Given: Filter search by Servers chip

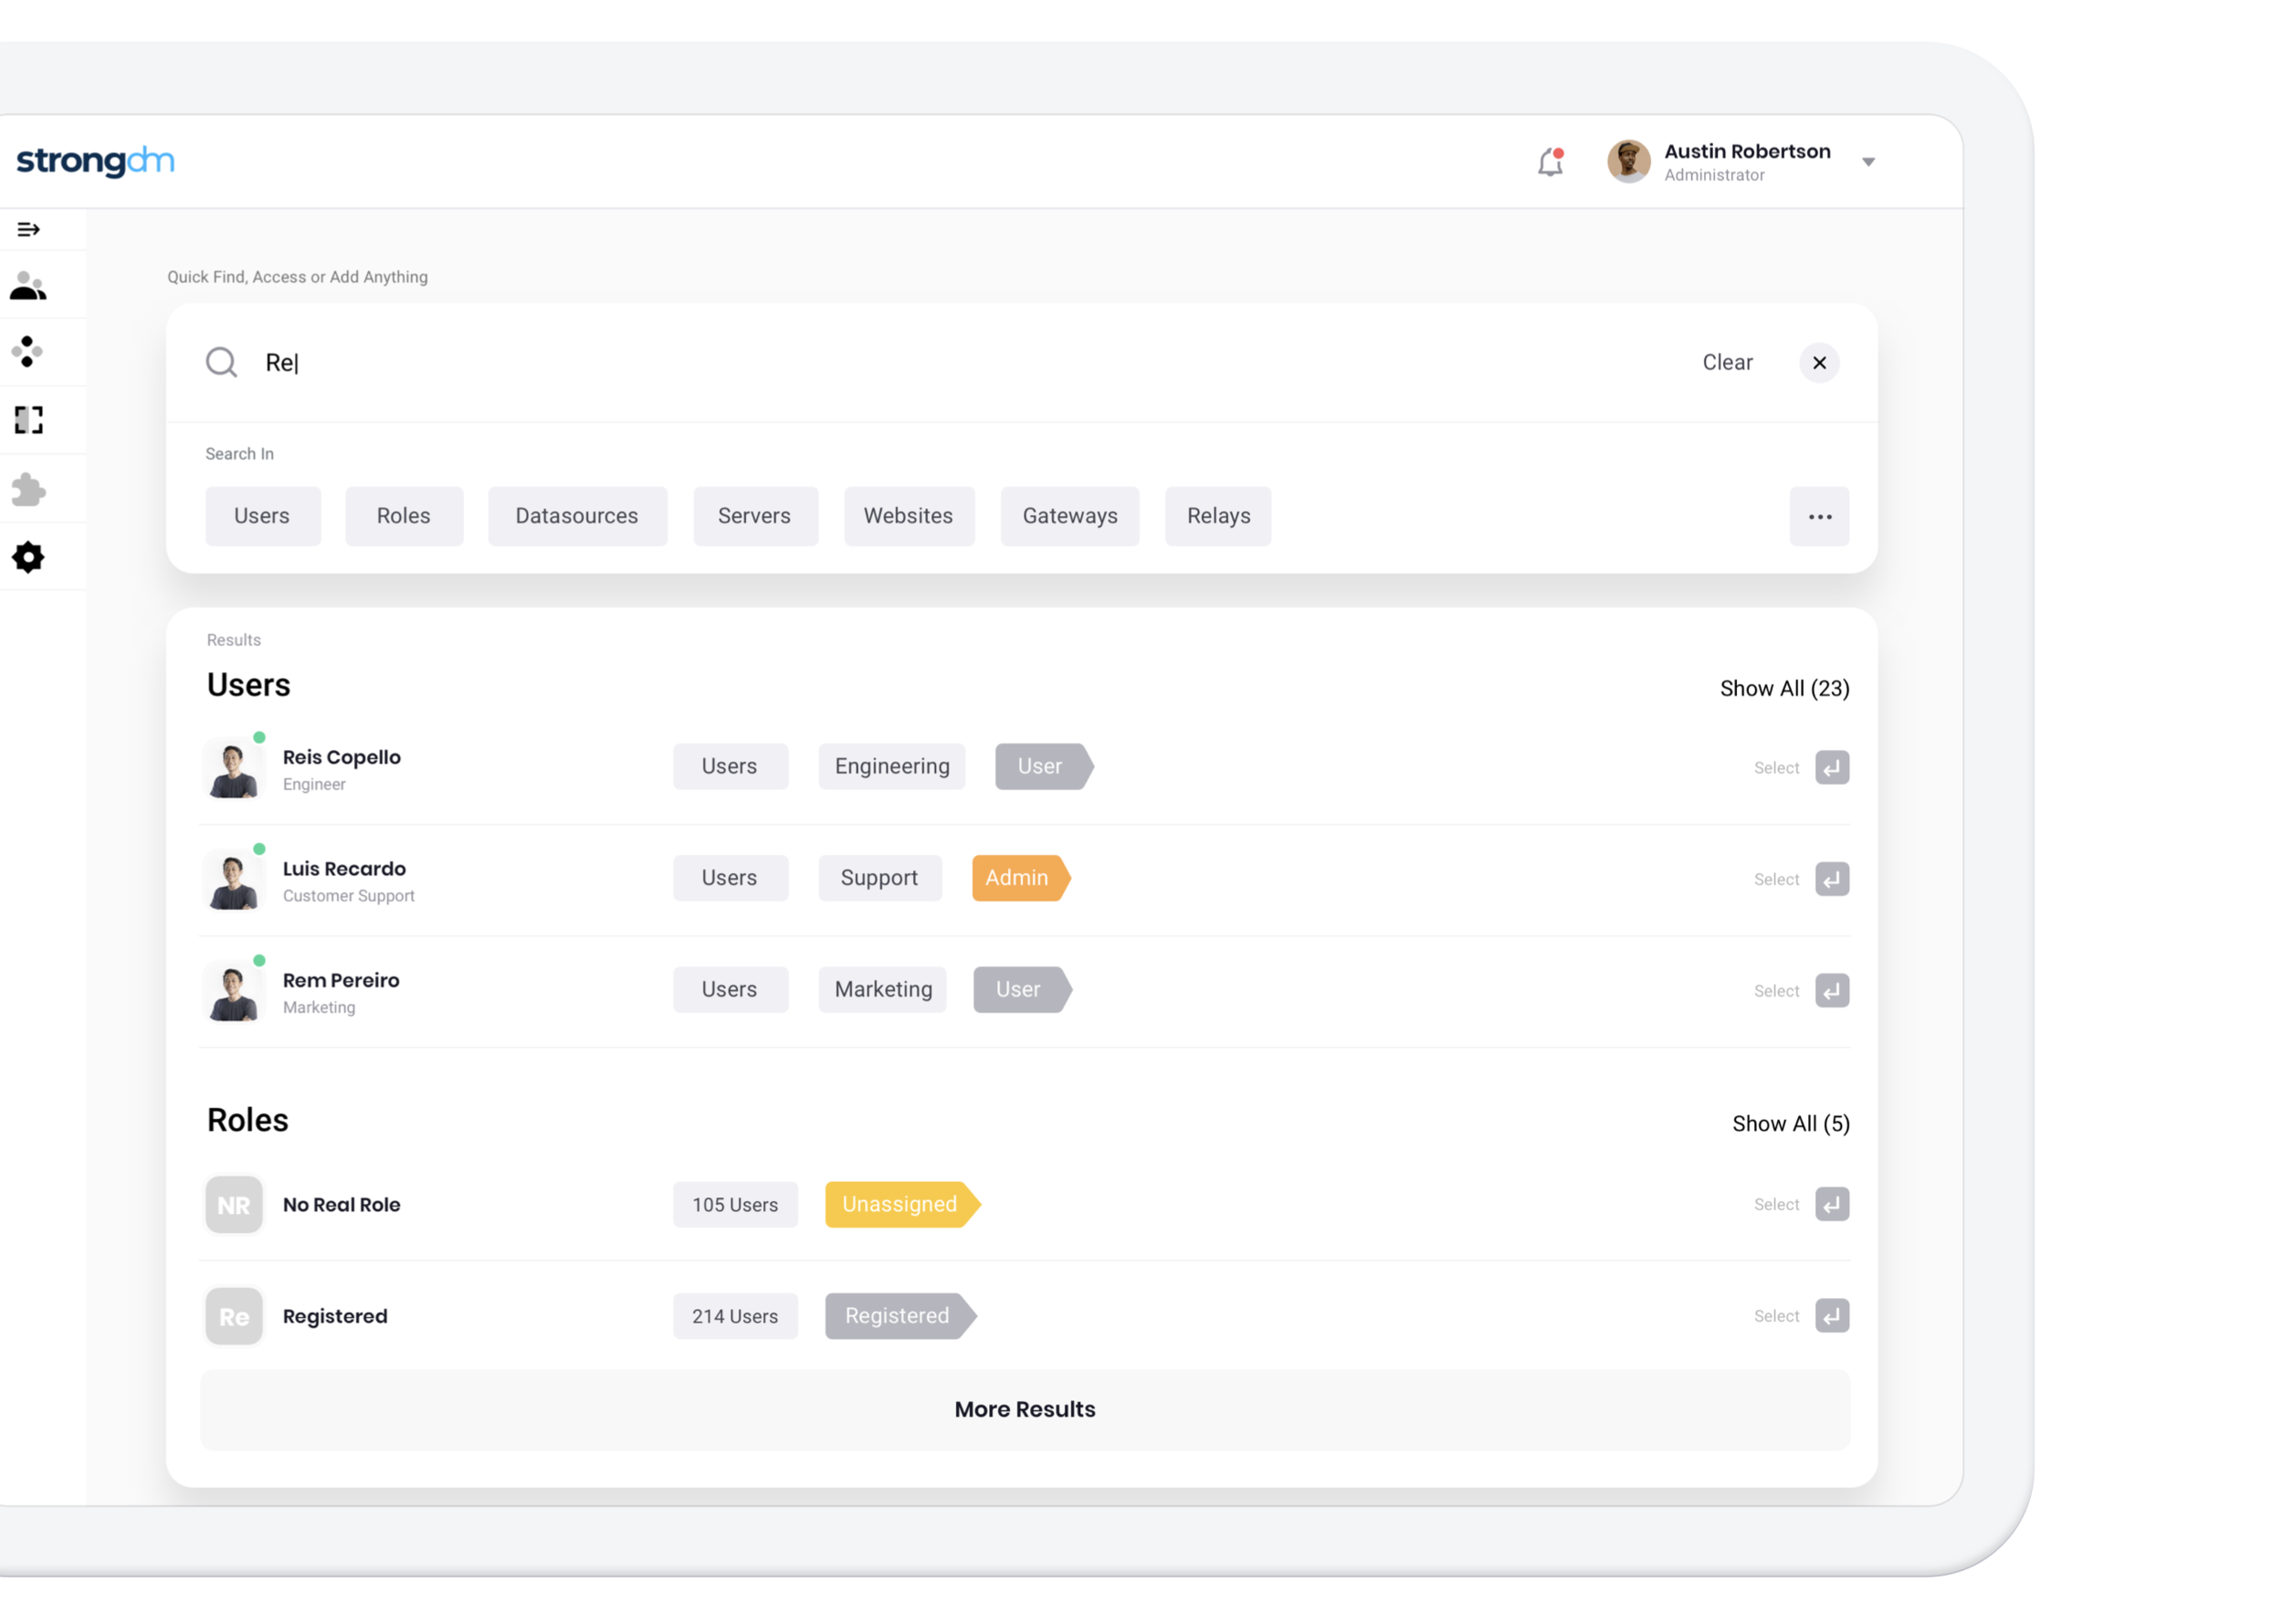Looking at the screenshot, I should click(755, 517).
